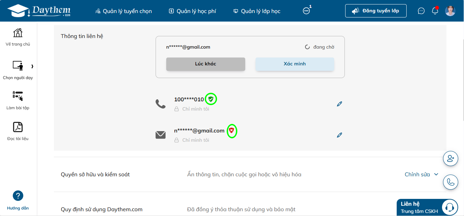Open the notifications bell
The height and width of the screenshot is (216, 464).
435,11
